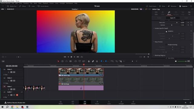Open the Effects library button

[x=22, y=6]
